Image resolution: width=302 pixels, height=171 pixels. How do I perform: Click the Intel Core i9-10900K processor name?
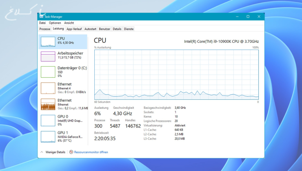[221, 42]
